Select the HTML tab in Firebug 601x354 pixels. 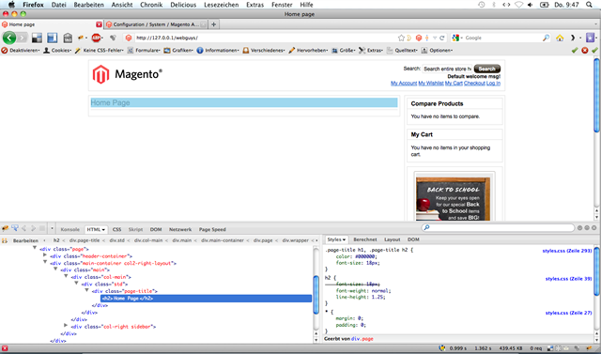coord(96,229)
